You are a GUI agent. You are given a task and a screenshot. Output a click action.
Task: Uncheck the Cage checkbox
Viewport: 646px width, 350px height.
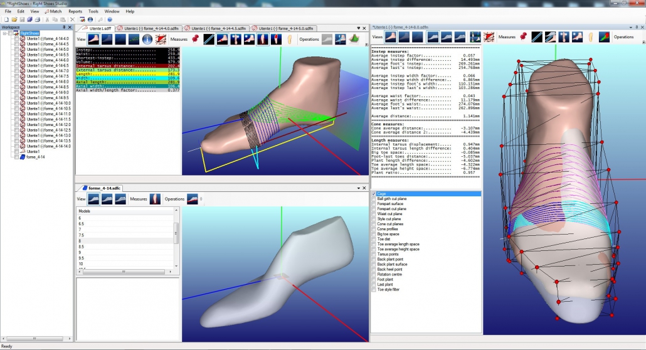pyautogui.click(x=374, y=194)
